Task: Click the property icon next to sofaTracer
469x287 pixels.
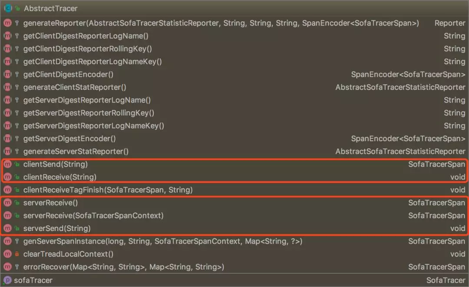Action: [8, 280]
